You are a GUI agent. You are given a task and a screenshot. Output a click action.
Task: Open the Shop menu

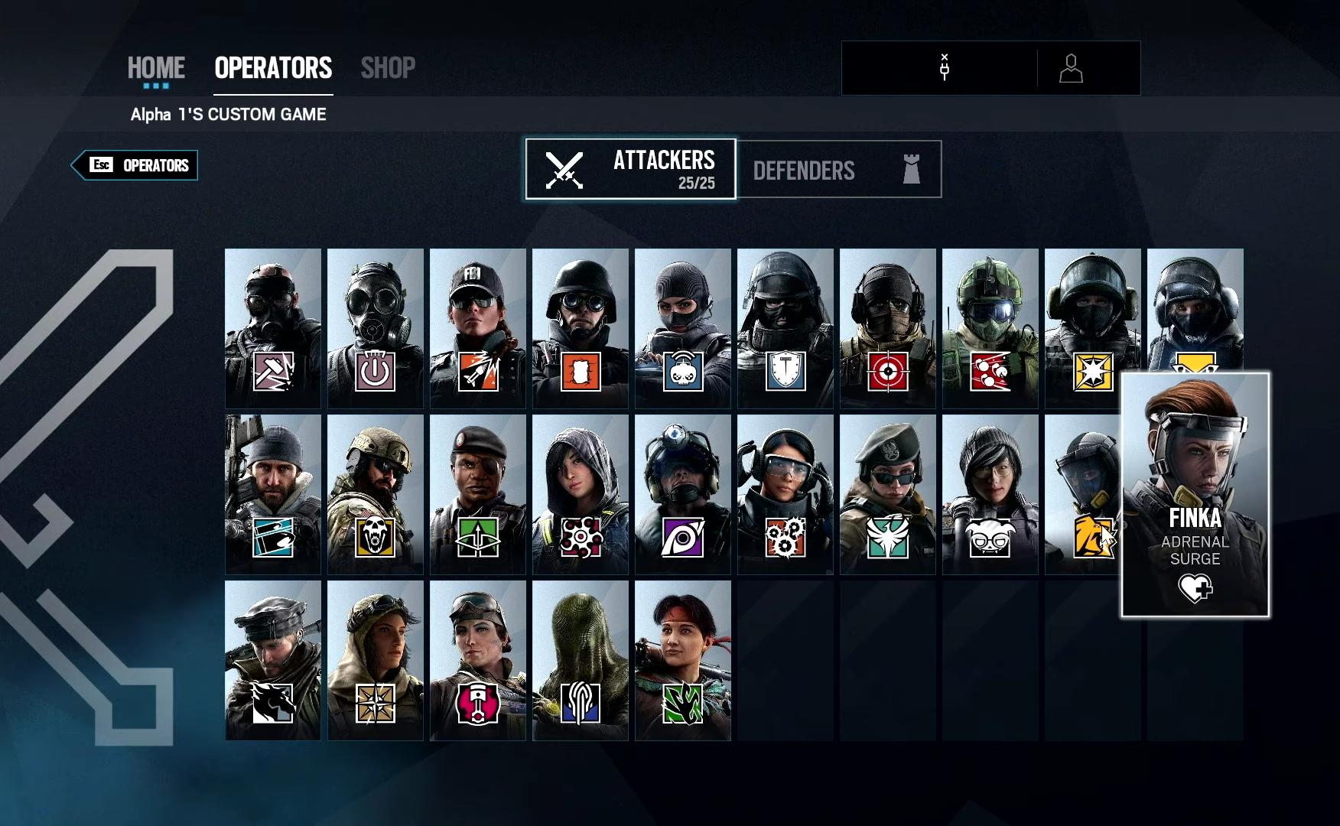click(389, 68)
